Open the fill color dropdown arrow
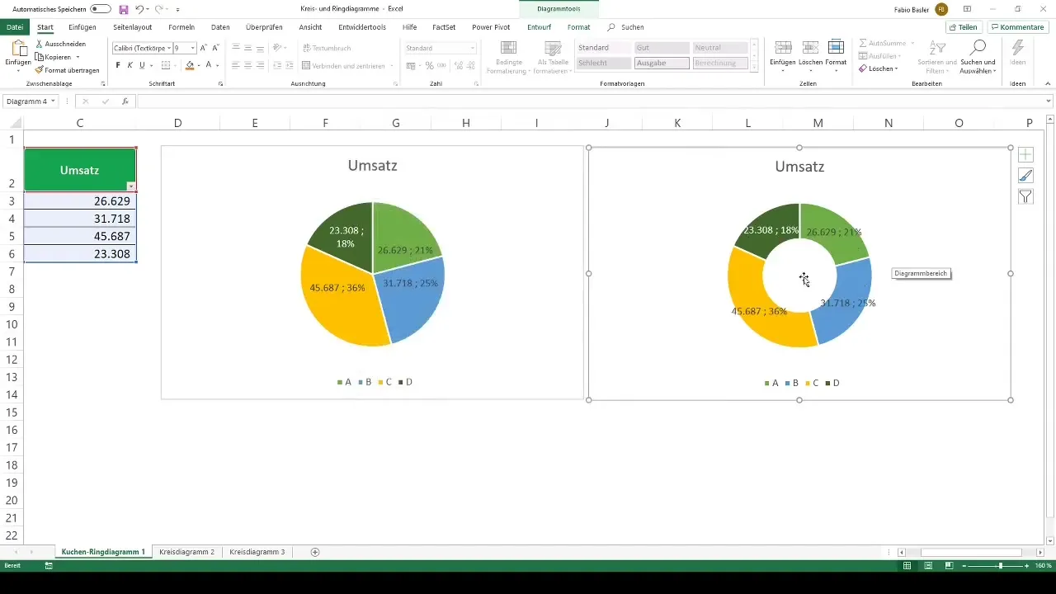1056x594 pixels. (x=198, y=65)
